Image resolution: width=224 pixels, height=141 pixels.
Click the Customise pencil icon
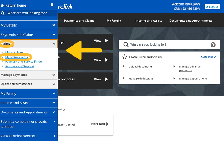tap(215, 57)
